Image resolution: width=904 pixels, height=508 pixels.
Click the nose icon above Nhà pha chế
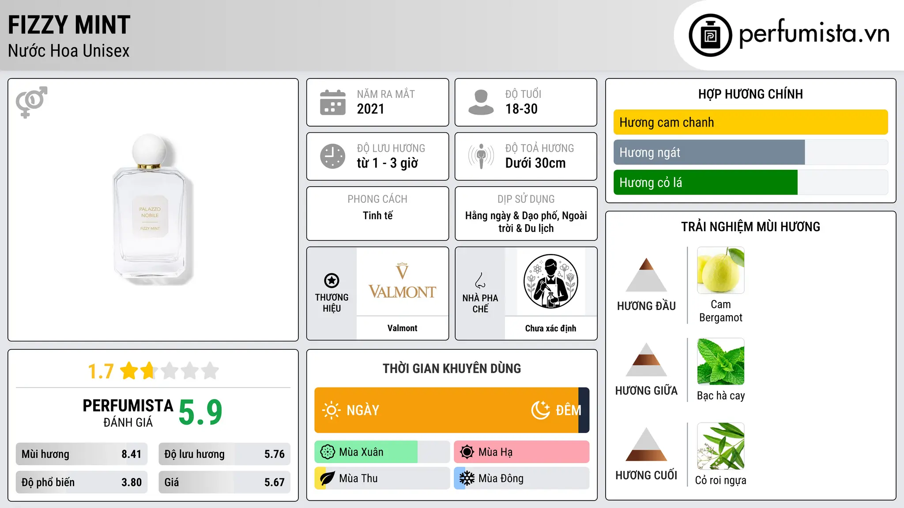coord(480,280)
